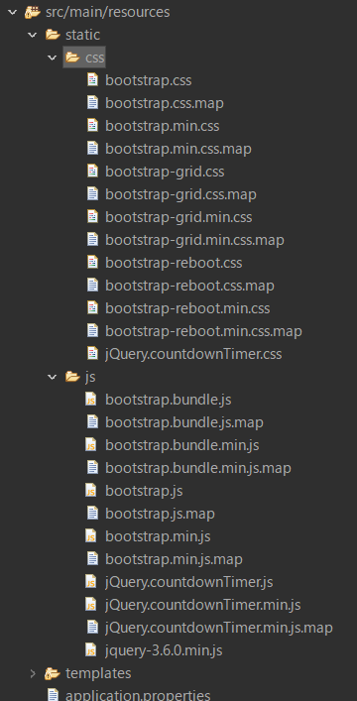
Task: Click the bootstrap-reboot.min.css file icon
Action: pyautogui.click(x=92, y=308)
